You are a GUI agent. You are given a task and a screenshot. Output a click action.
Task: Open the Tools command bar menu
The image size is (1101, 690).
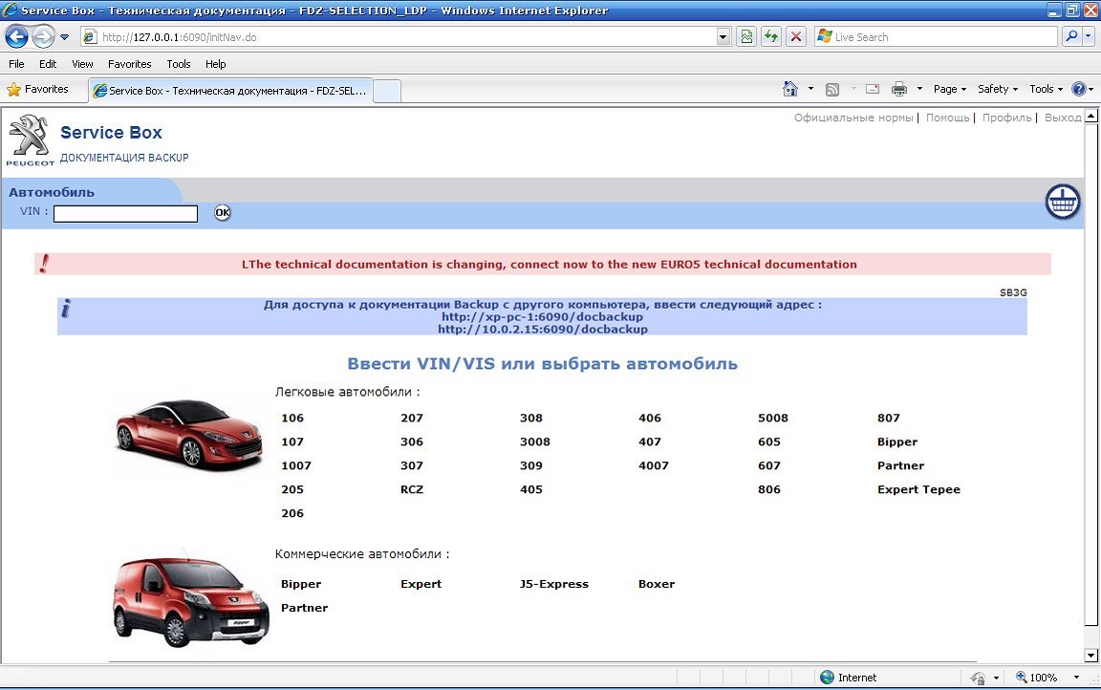(1046, 89)
